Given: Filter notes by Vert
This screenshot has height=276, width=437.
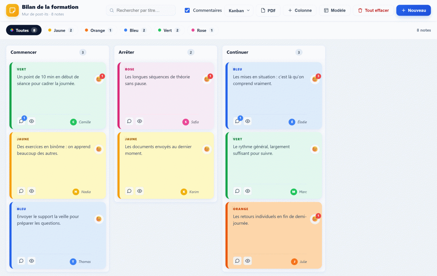Looking at the screenshot, I should [169, 30].
